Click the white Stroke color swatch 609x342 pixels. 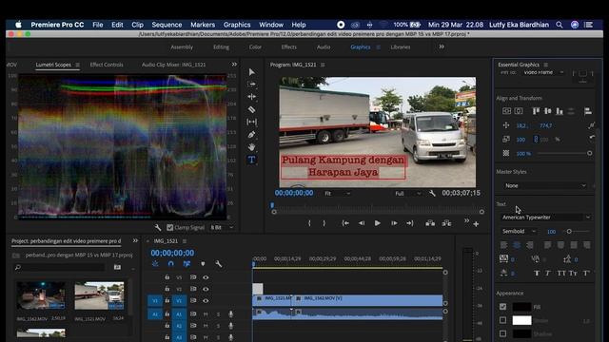[x=521, y=320]
